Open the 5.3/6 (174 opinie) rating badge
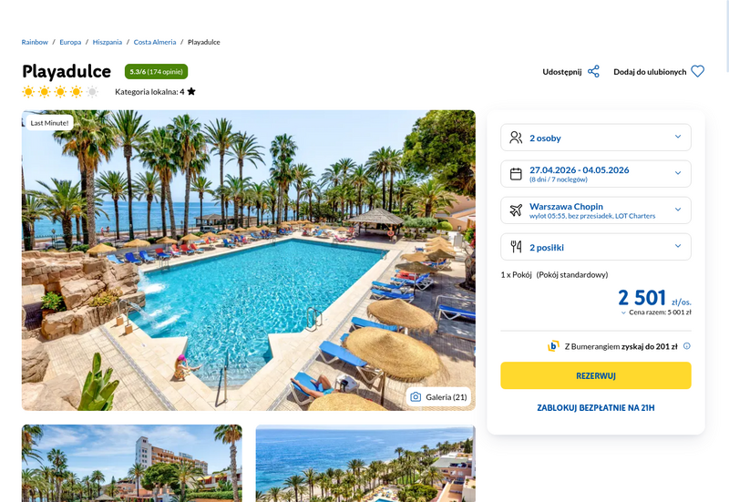The width and height of the screenshot is (729, 502). [156, 72]
